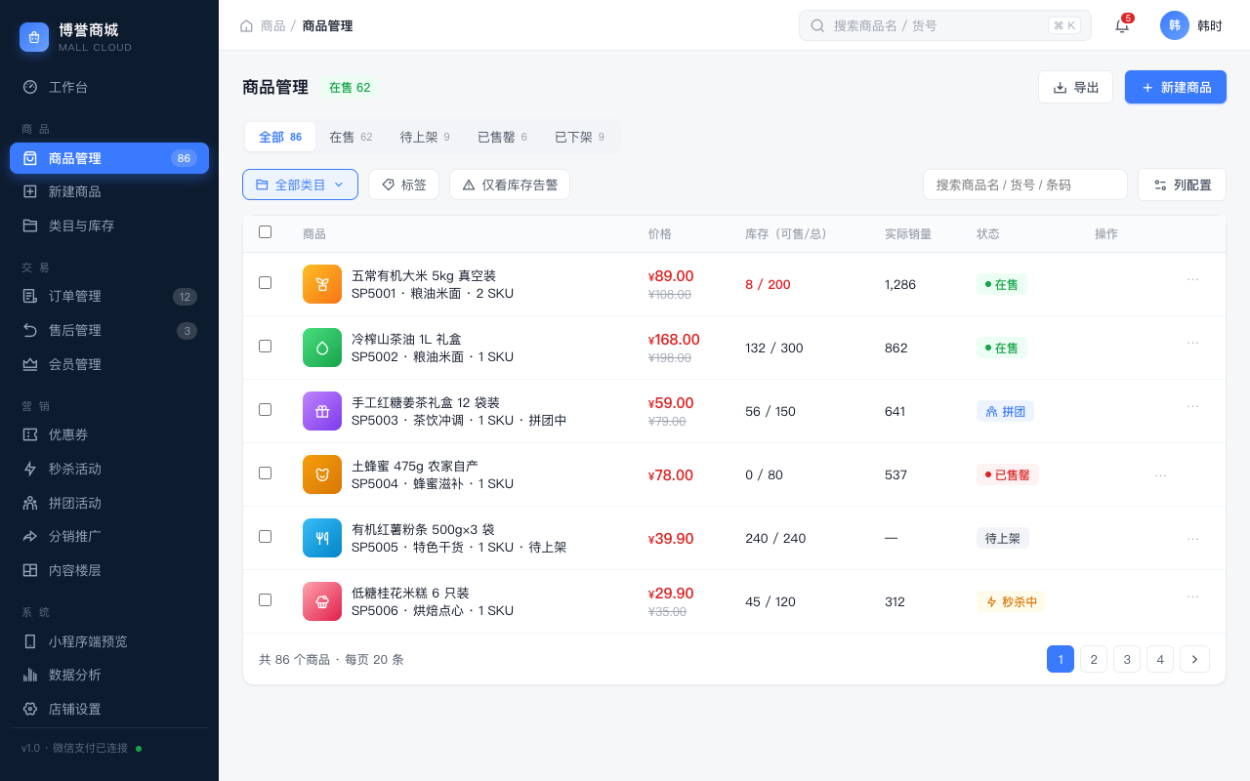The image size is (1250, 781).
Task: Check the 手工红糖姜茶礼盒 row
Action: tap(265, 409)
